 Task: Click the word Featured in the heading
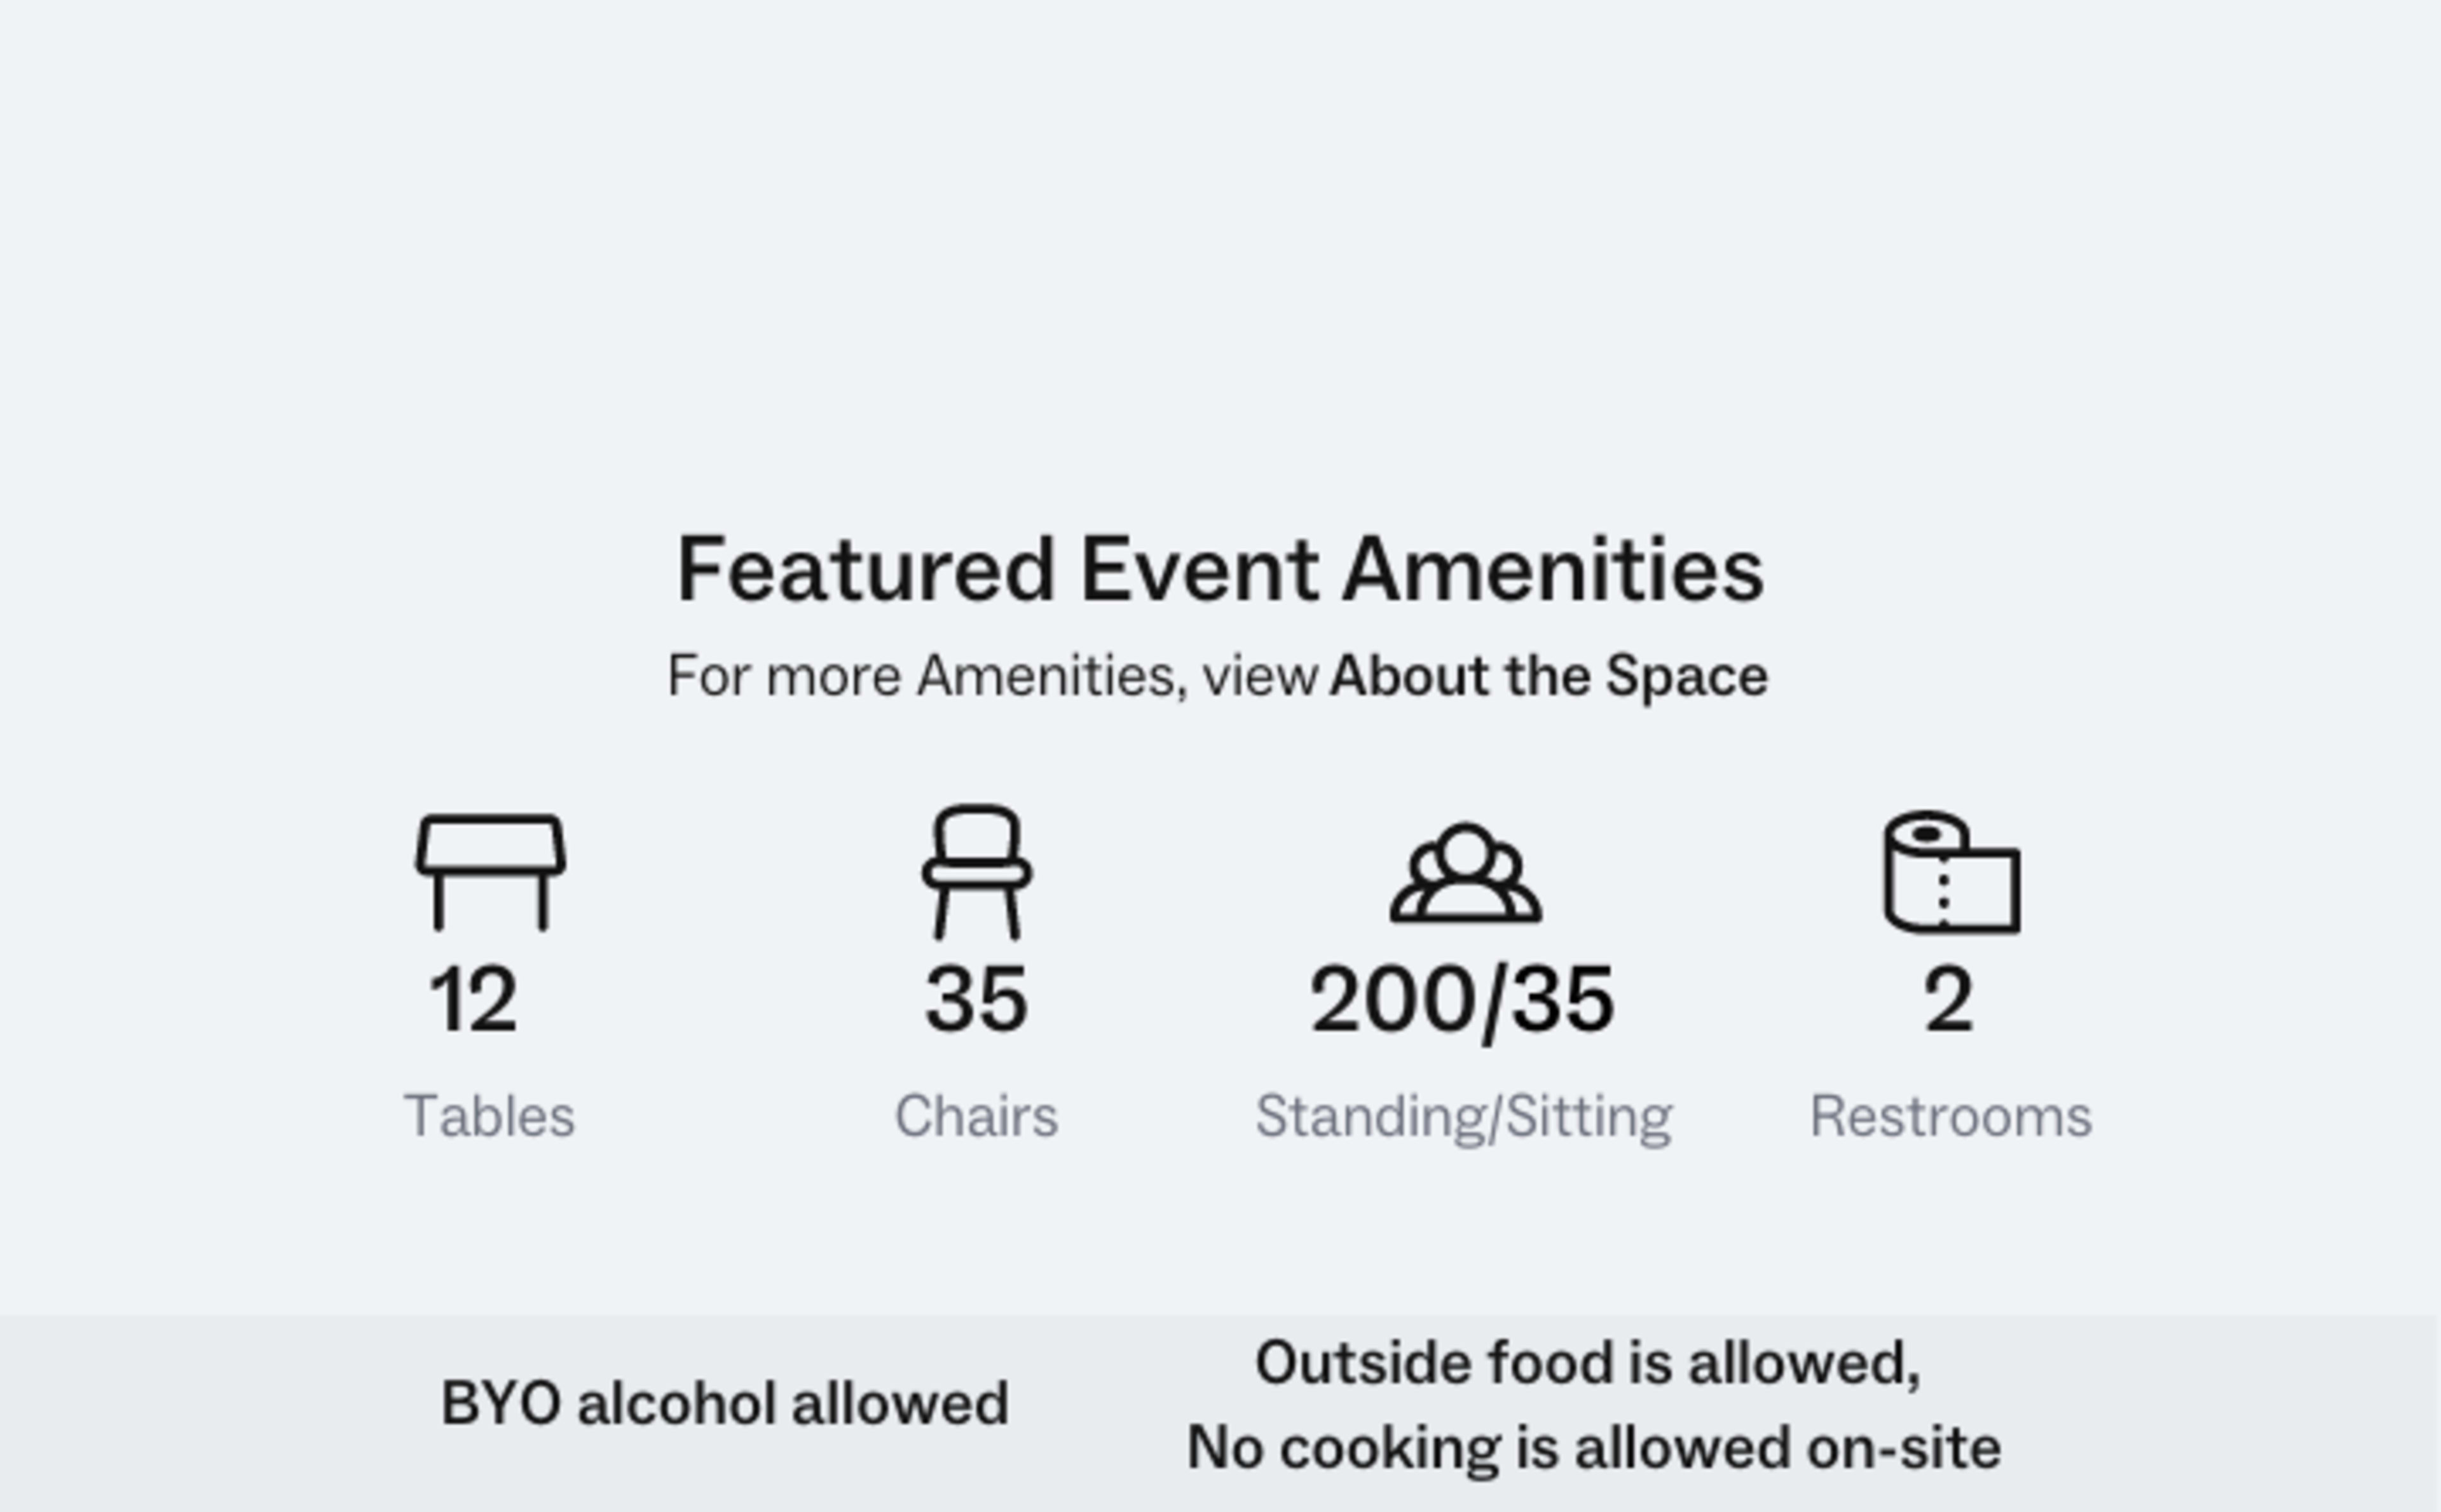(x=866, y=570)
